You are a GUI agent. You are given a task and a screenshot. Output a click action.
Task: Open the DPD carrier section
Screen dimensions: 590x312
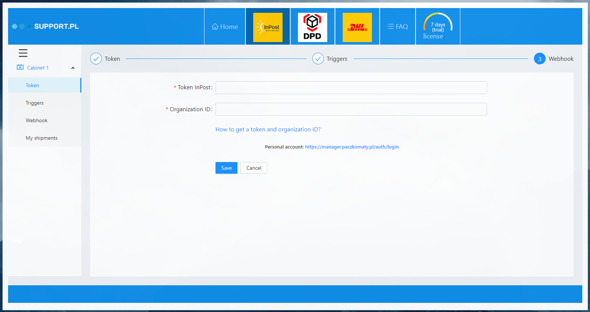312,27
